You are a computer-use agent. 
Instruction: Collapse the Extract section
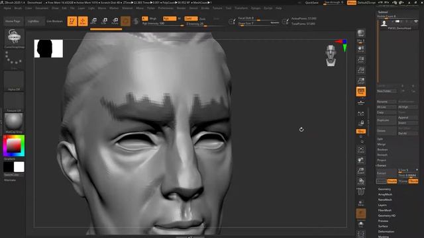(x=382, y=165)
